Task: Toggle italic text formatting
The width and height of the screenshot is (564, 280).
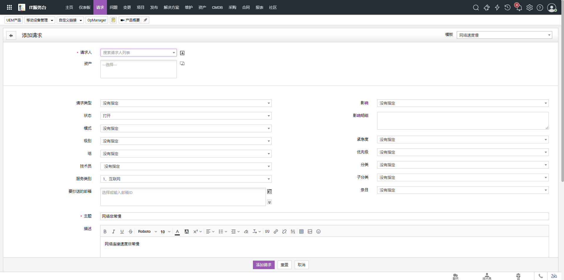Action: pyautogui.click(x=113, y=232)
